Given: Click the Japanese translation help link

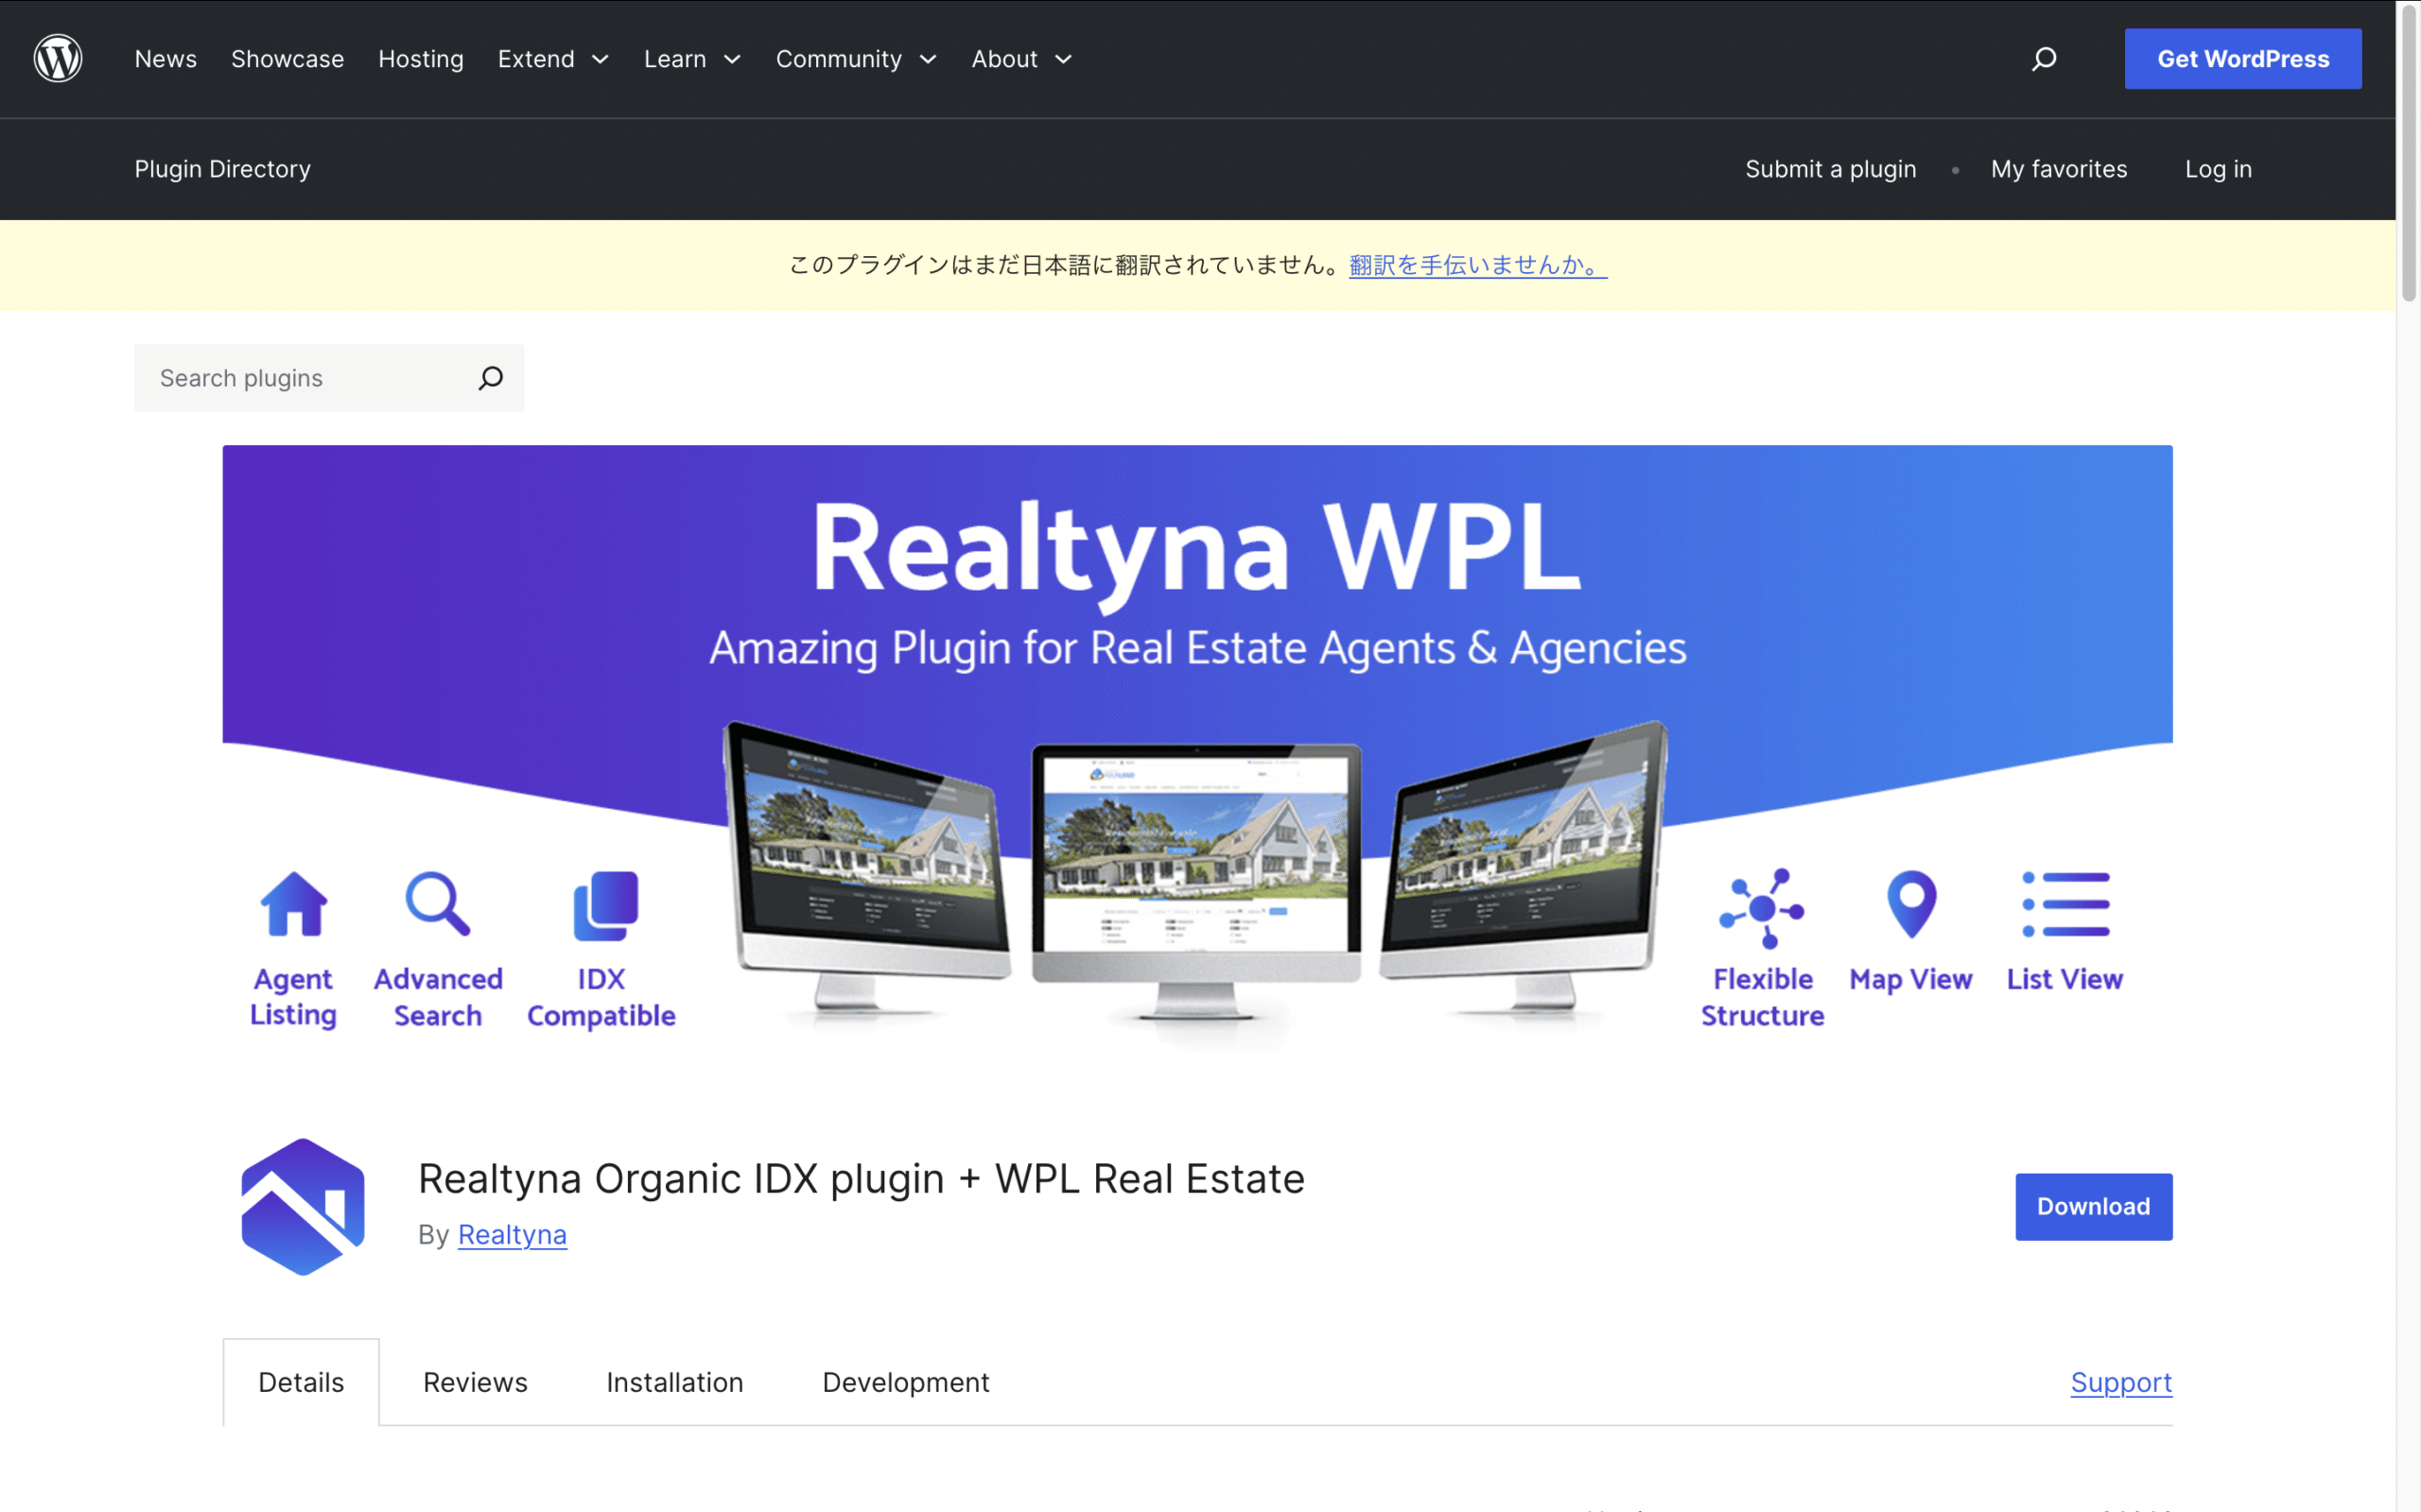Looking at the screenshot, I should coord(1477,265).
